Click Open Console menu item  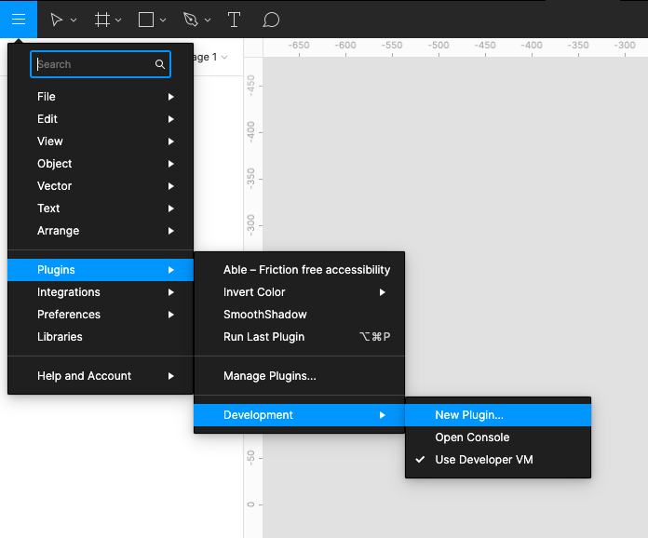pos(472,437)
